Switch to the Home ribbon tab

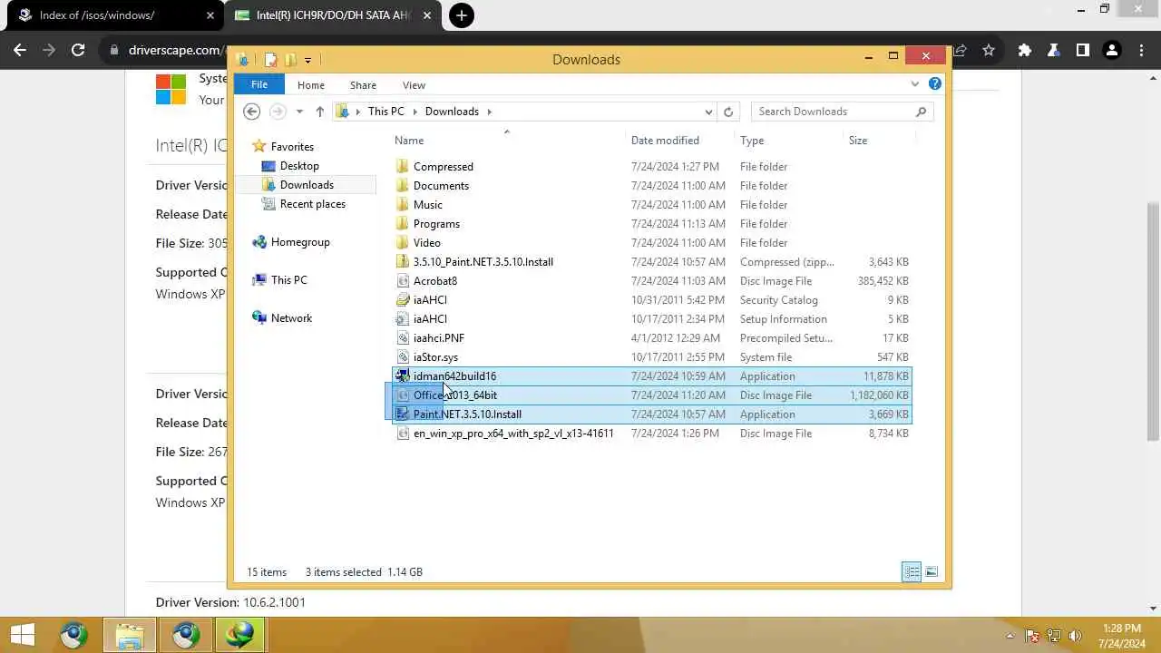point(310,84)
